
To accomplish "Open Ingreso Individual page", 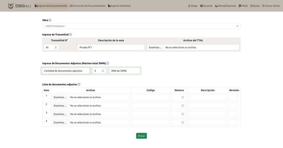I will [119, 6].
